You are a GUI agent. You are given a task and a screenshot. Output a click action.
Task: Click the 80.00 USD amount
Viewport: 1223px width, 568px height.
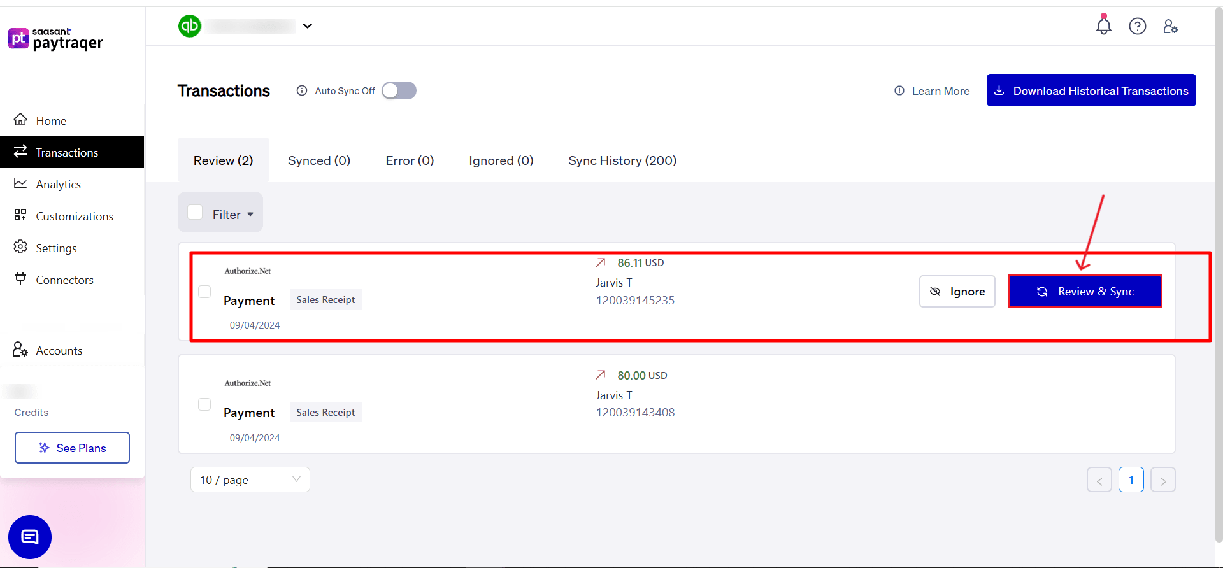pos(642,376)
